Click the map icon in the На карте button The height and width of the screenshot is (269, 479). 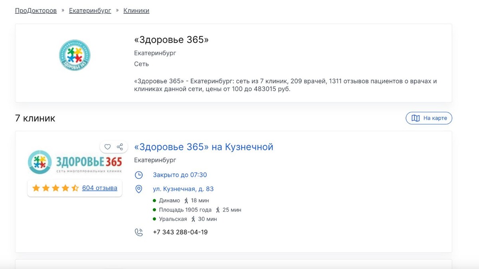pyautogui.click(x=416, y=118)
